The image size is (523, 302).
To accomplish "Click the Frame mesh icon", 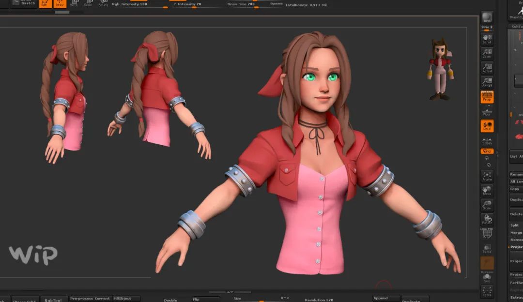I will 487,176.
